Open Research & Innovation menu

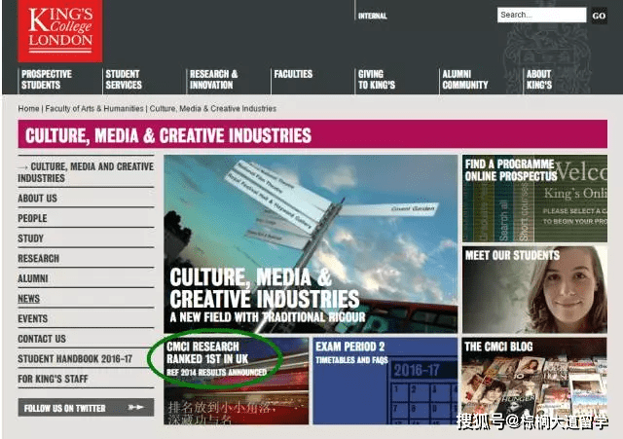coord(214,80)
